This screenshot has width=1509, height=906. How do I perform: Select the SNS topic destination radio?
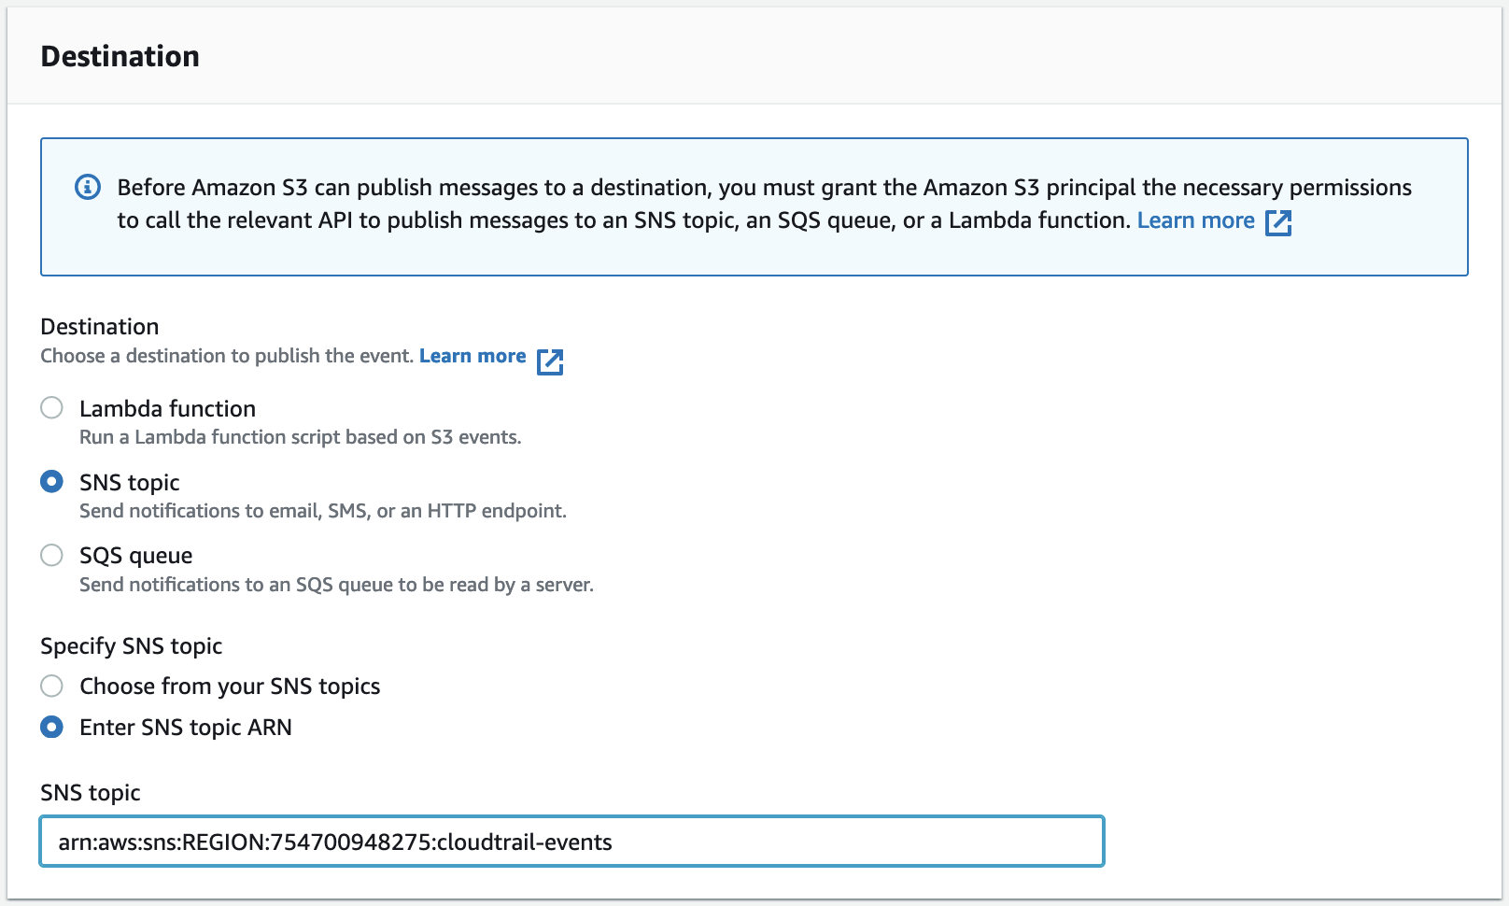click(x=51, y=481)
